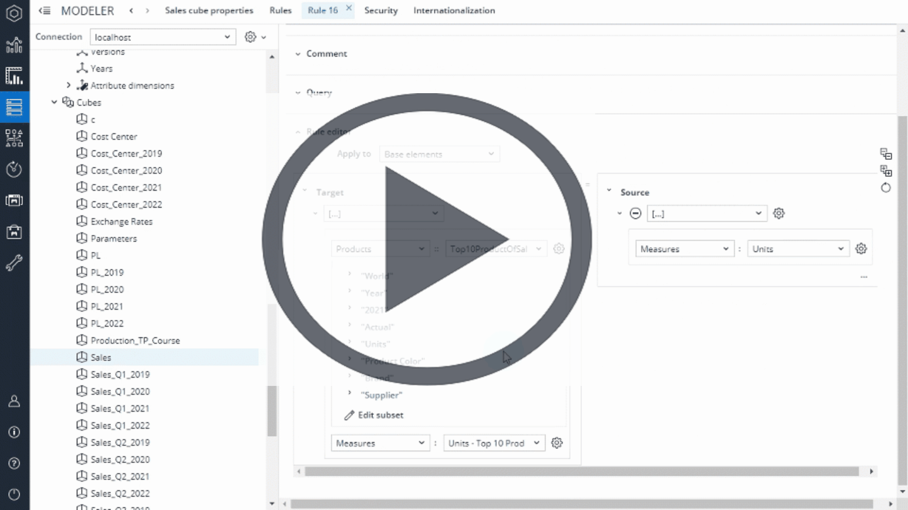Open the localhost connection dropdown
The height and width of the screenshot is (510, 908).
point(163,37)
